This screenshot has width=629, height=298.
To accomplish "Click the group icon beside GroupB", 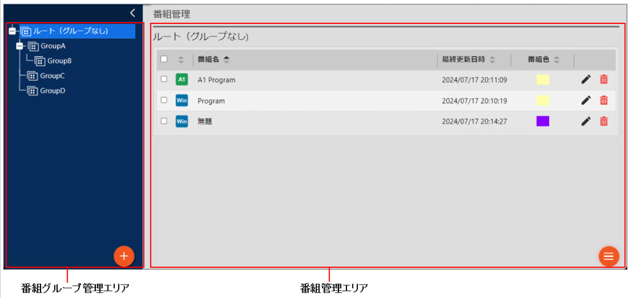I will (x=40, y=61).
